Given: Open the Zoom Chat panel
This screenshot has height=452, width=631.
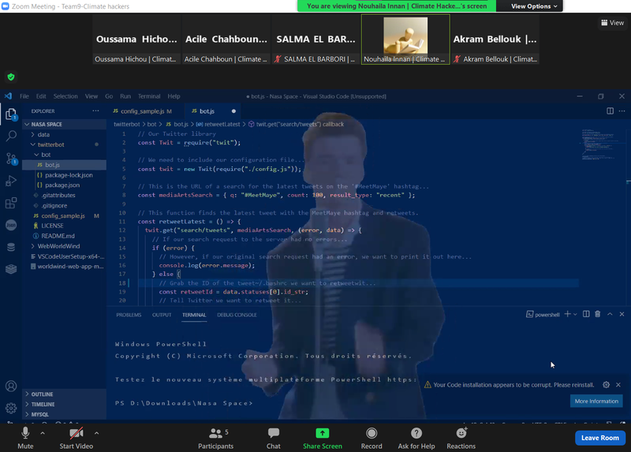Looking at the screenshot, I should 273,438.
